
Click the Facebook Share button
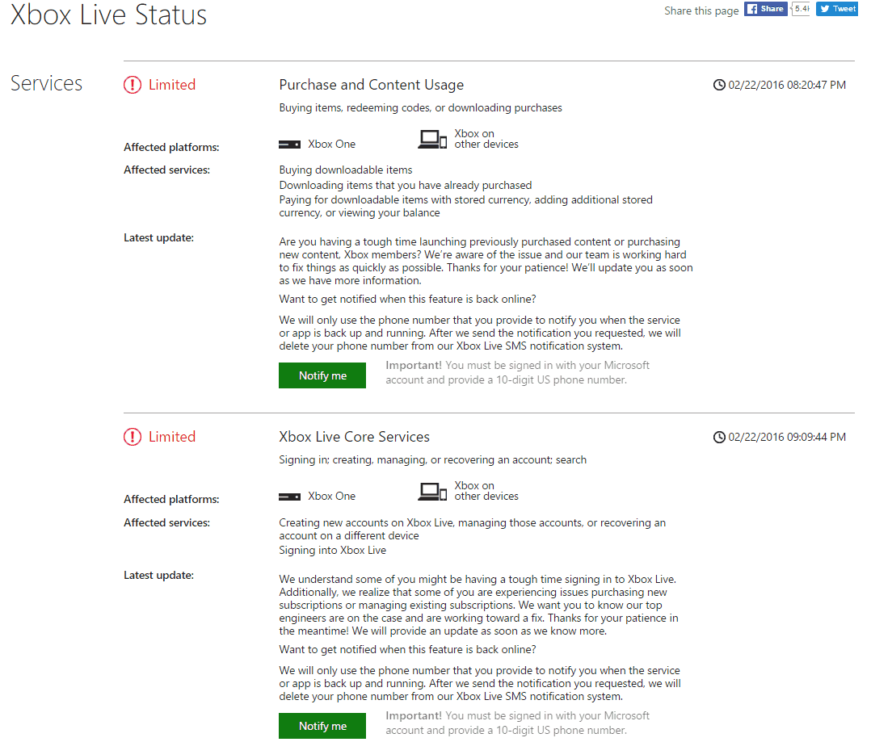(765, 9)
